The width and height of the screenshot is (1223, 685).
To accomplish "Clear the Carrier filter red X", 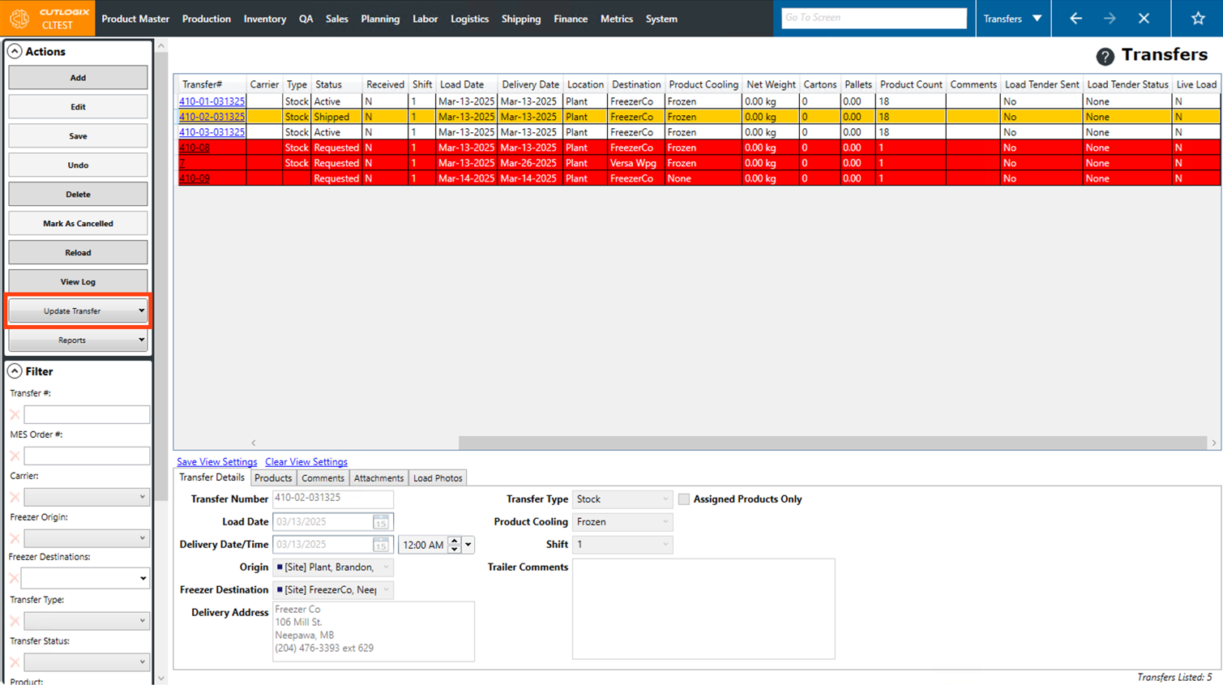I will [15, 497].
